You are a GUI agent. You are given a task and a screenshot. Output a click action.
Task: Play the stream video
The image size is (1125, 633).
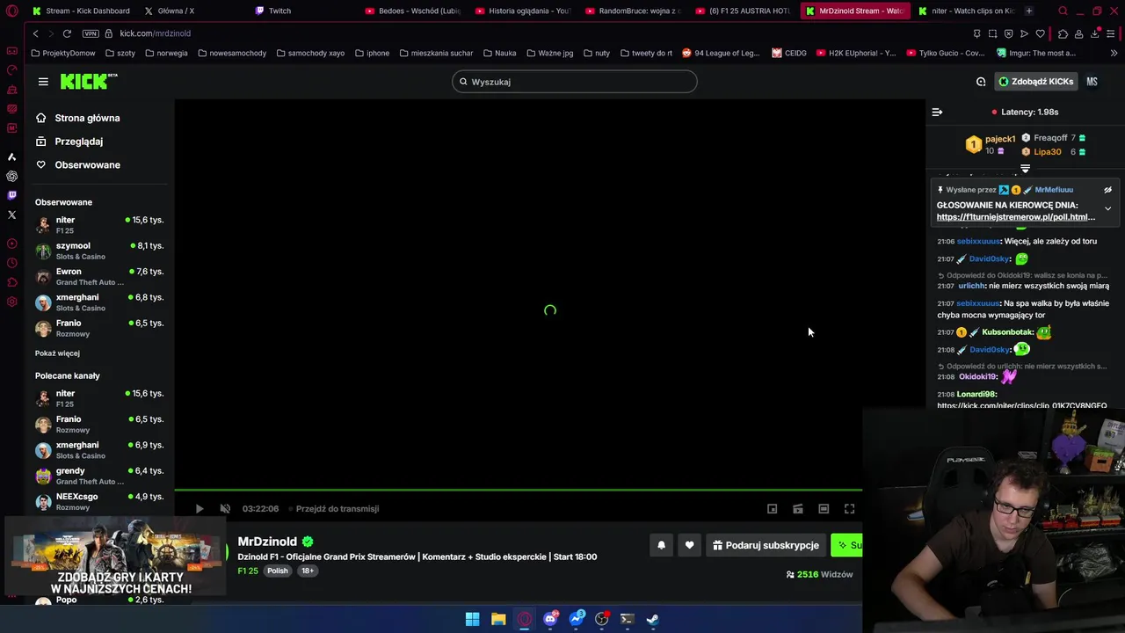pyautogui.click(x=200, y=509)
